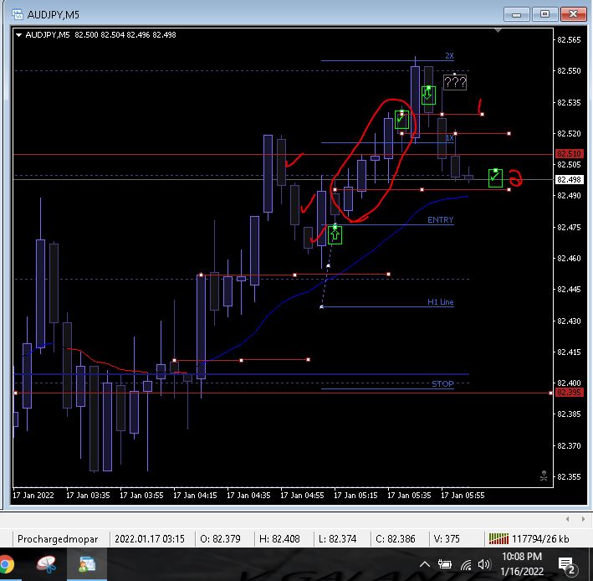Viewport: 593px width, 581px height.
Task: Click the connection status bars 117794/26 kb
Action: [x=529, y=539]
